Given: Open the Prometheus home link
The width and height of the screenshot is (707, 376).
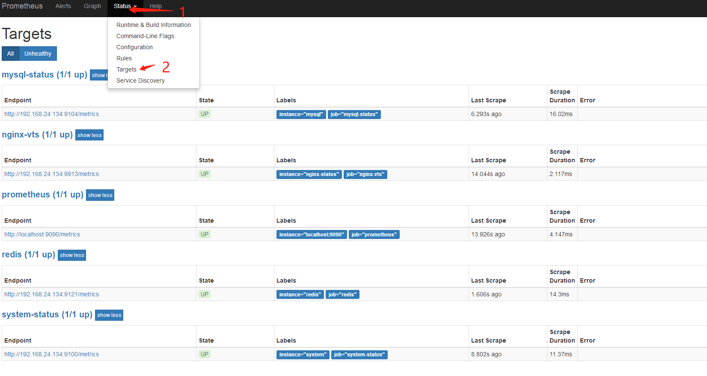Looking at the screenshot, I should [22, 6].
